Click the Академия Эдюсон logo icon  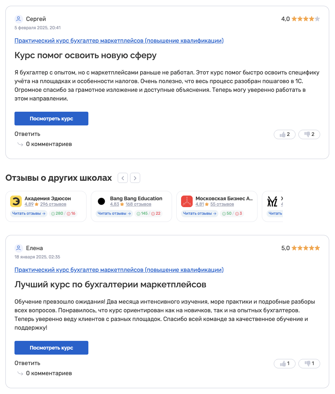tap(16, 201)
